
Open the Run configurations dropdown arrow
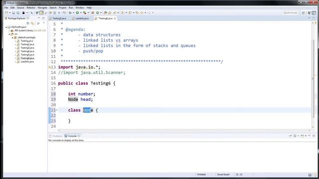coord(81,12)
